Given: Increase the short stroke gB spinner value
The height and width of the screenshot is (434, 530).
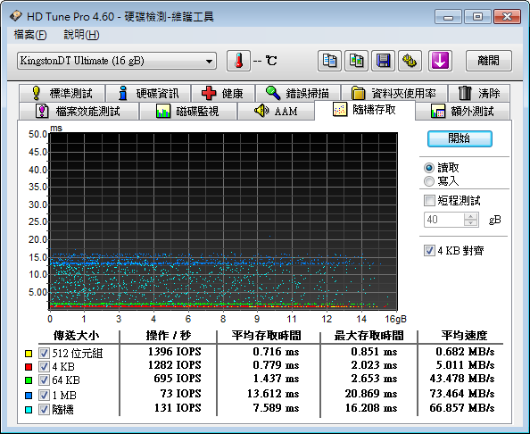Looking at the screenshot, I should pos(470,216).
